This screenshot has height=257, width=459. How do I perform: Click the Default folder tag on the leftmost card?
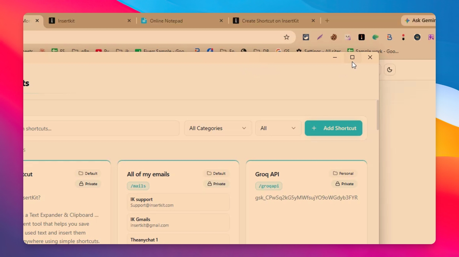(x=88, y=173)
